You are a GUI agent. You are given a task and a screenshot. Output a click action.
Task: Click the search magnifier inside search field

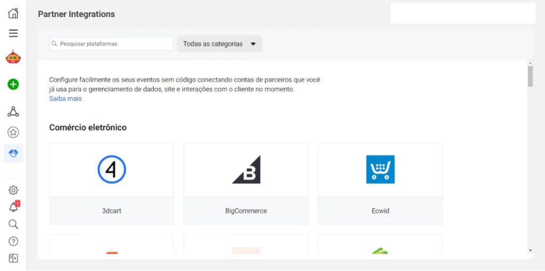click(54, 44)
